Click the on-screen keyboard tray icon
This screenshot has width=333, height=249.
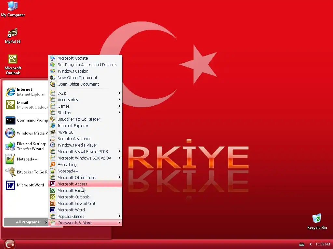pos(301,244)
